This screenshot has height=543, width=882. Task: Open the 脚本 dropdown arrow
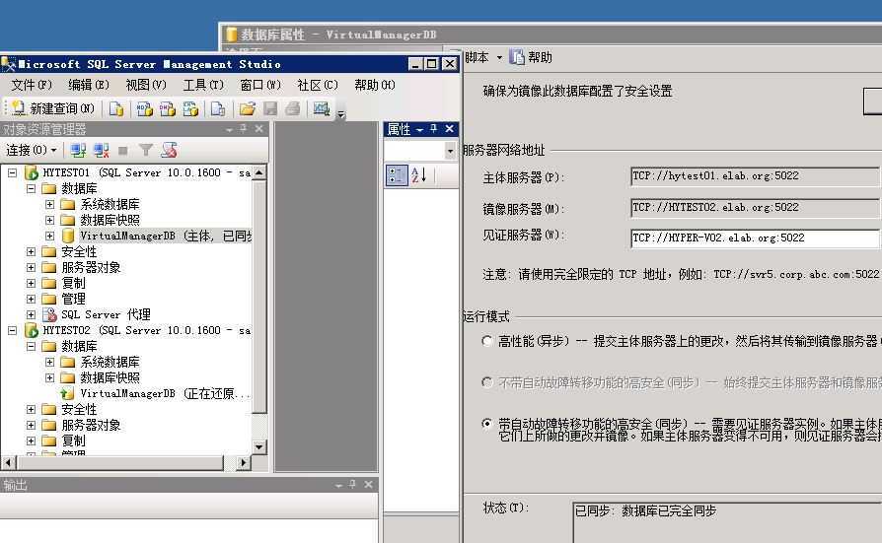499,57
